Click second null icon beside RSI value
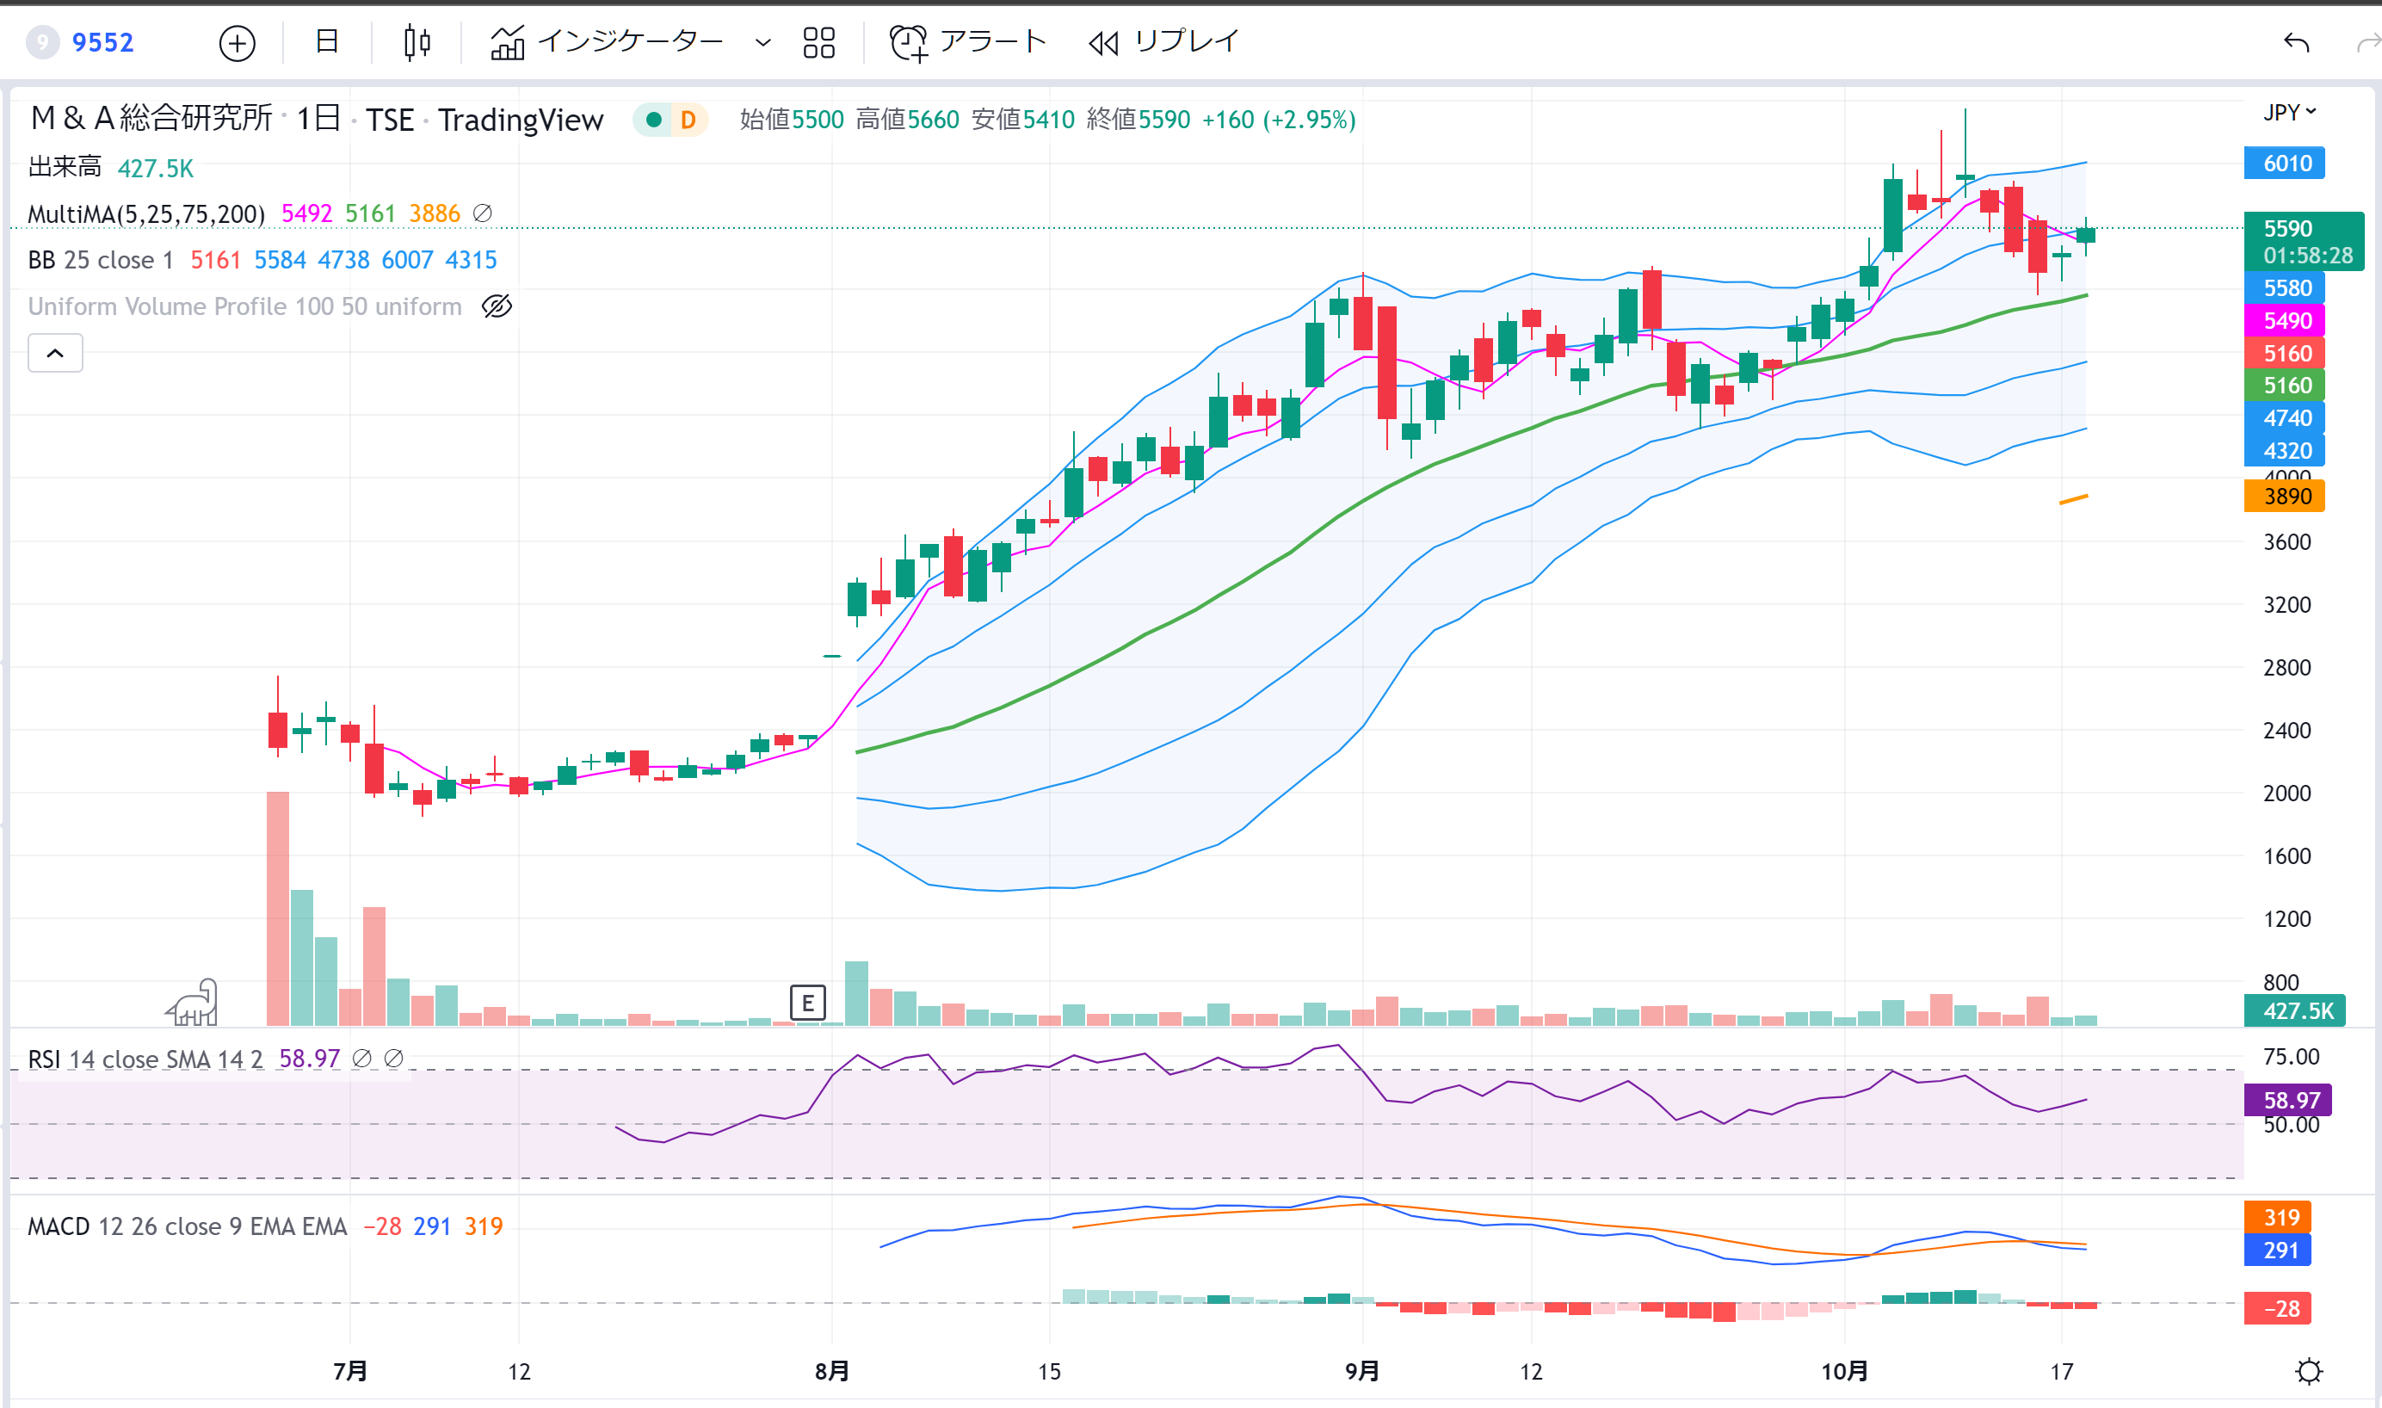Image resolution: width=2382 pixels, height=1408 pixels. pyautogui.click(x=393, y=1058)
